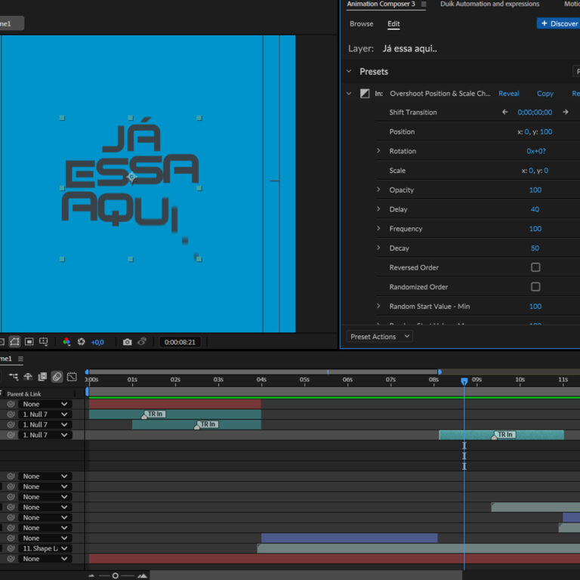
Task: Enable the Randomized Order checkbox
Action: coord(535,287)
